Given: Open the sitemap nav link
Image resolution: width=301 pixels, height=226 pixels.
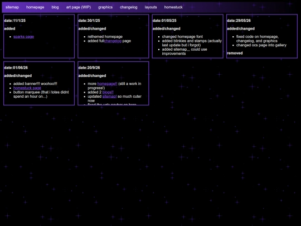Looking at the screenshot, I should click(x=12, y=7).
